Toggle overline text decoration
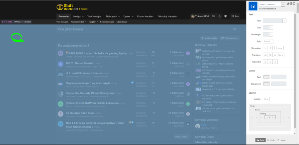This screenshot has height=145, width=299. [x=274, y=48]
